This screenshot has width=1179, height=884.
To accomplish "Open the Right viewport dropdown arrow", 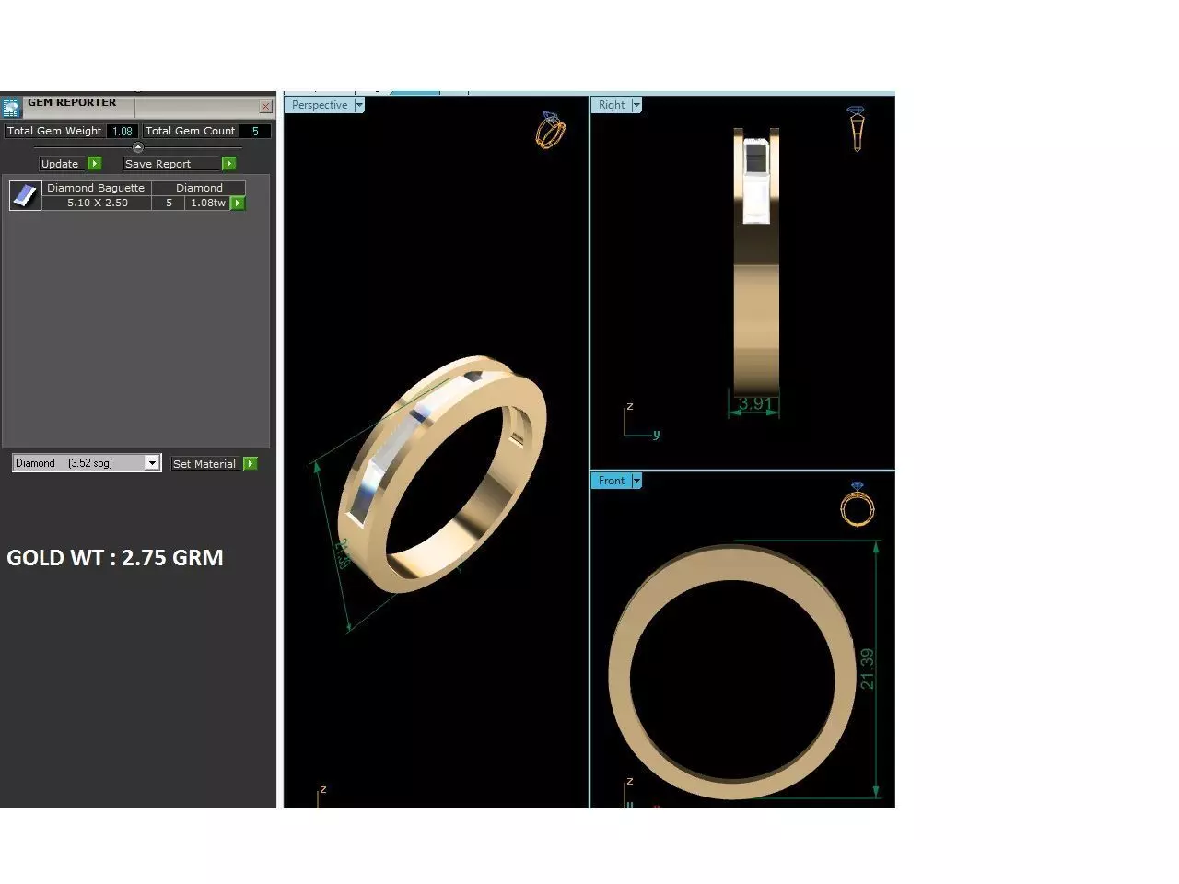I will (x=636, y=105).
